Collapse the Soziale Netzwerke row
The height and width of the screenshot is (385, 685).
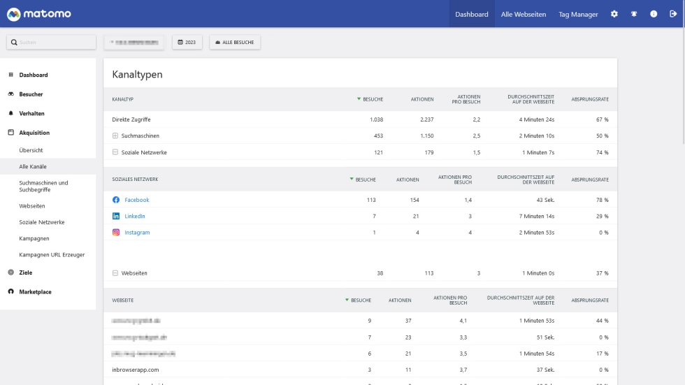click(115, 152)
